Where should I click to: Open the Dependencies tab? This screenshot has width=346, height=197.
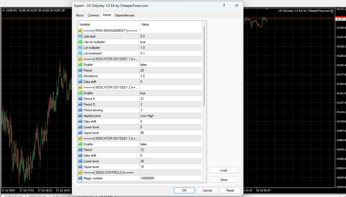(124, 15)
